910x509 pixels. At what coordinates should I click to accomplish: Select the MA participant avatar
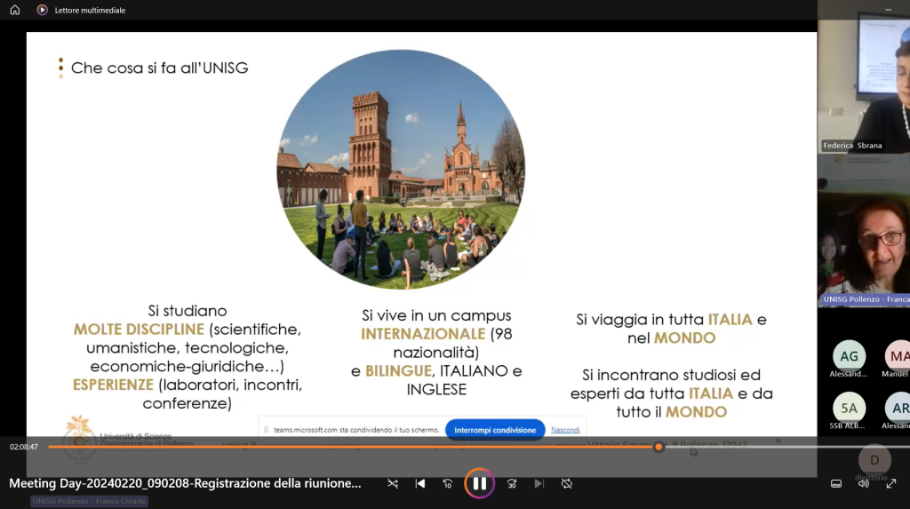898,356
